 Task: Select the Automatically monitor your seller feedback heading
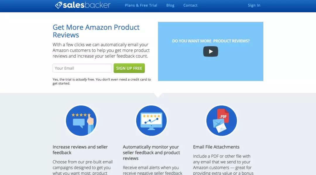151,153
